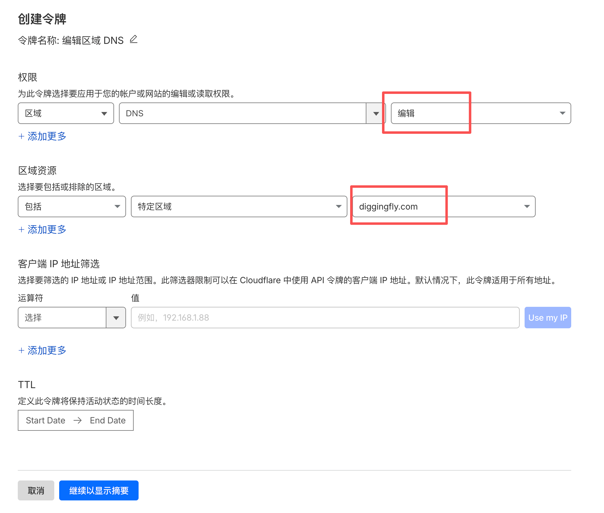The width and height of the screenshot is (604, 513).
Task: Click the pencil icon to edit token name
Action: pos(133,40)
